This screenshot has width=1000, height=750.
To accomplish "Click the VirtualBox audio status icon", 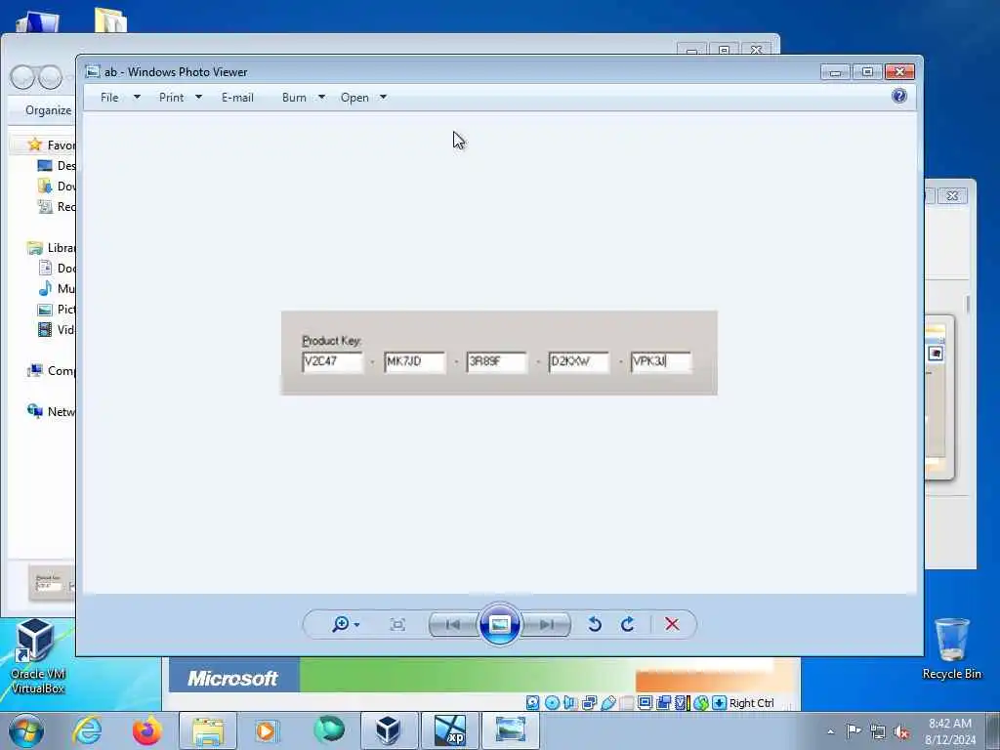I will [570, 703].
